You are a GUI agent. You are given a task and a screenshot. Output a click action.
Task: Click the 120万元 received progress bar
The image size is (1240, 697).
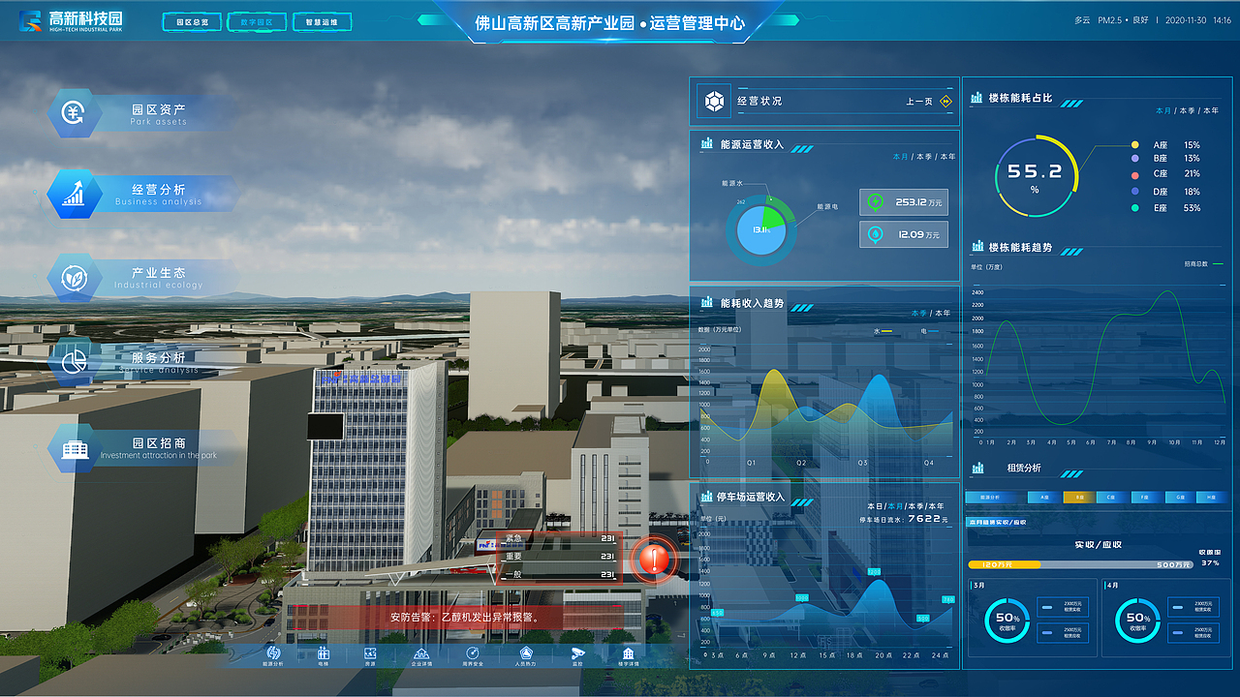(1004, 564)
